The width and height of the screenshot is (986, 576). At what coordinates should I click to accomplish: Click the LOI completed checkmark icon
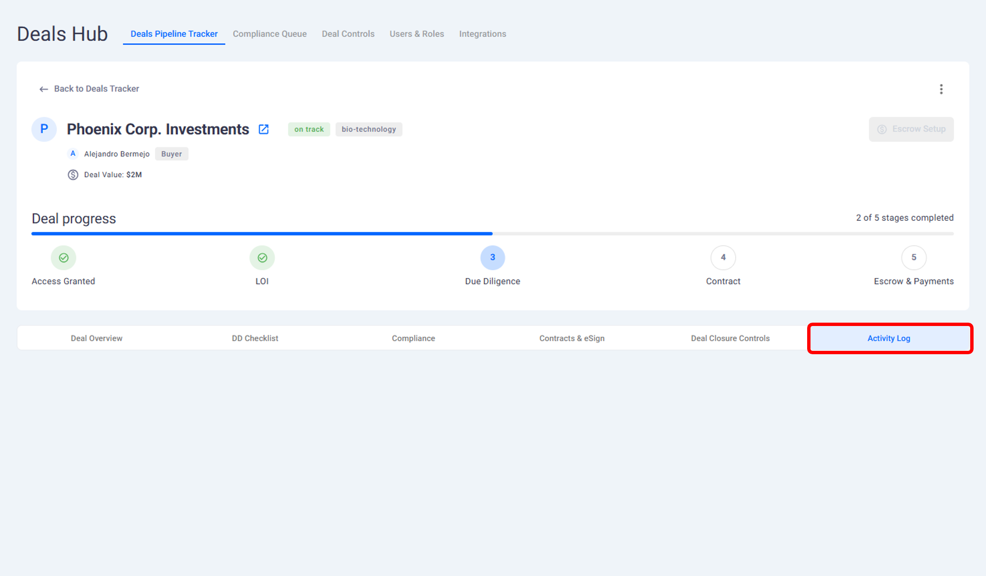click(x=262, y=258)
